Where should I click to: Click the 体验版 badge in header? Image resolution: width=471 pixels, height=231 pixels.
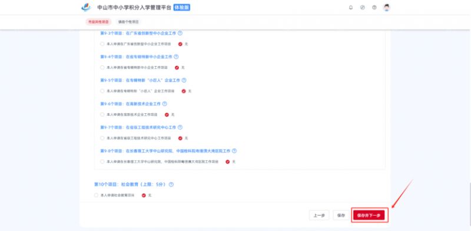pyautogui.click(x=182, y=8)
